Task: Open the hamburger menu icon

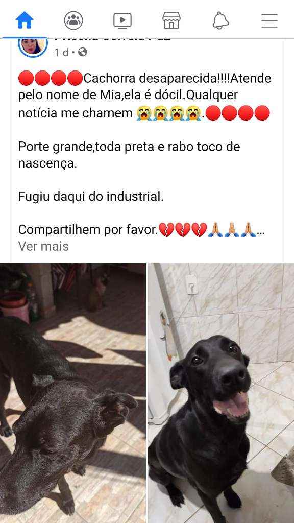Action: point(269,20)
